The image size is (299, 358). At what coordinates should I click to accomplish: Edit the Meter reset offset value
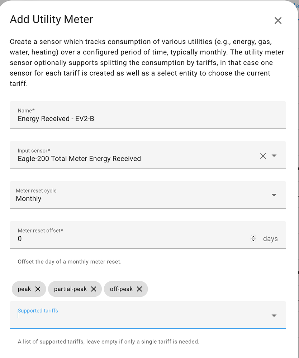click(x=108, y=238)
